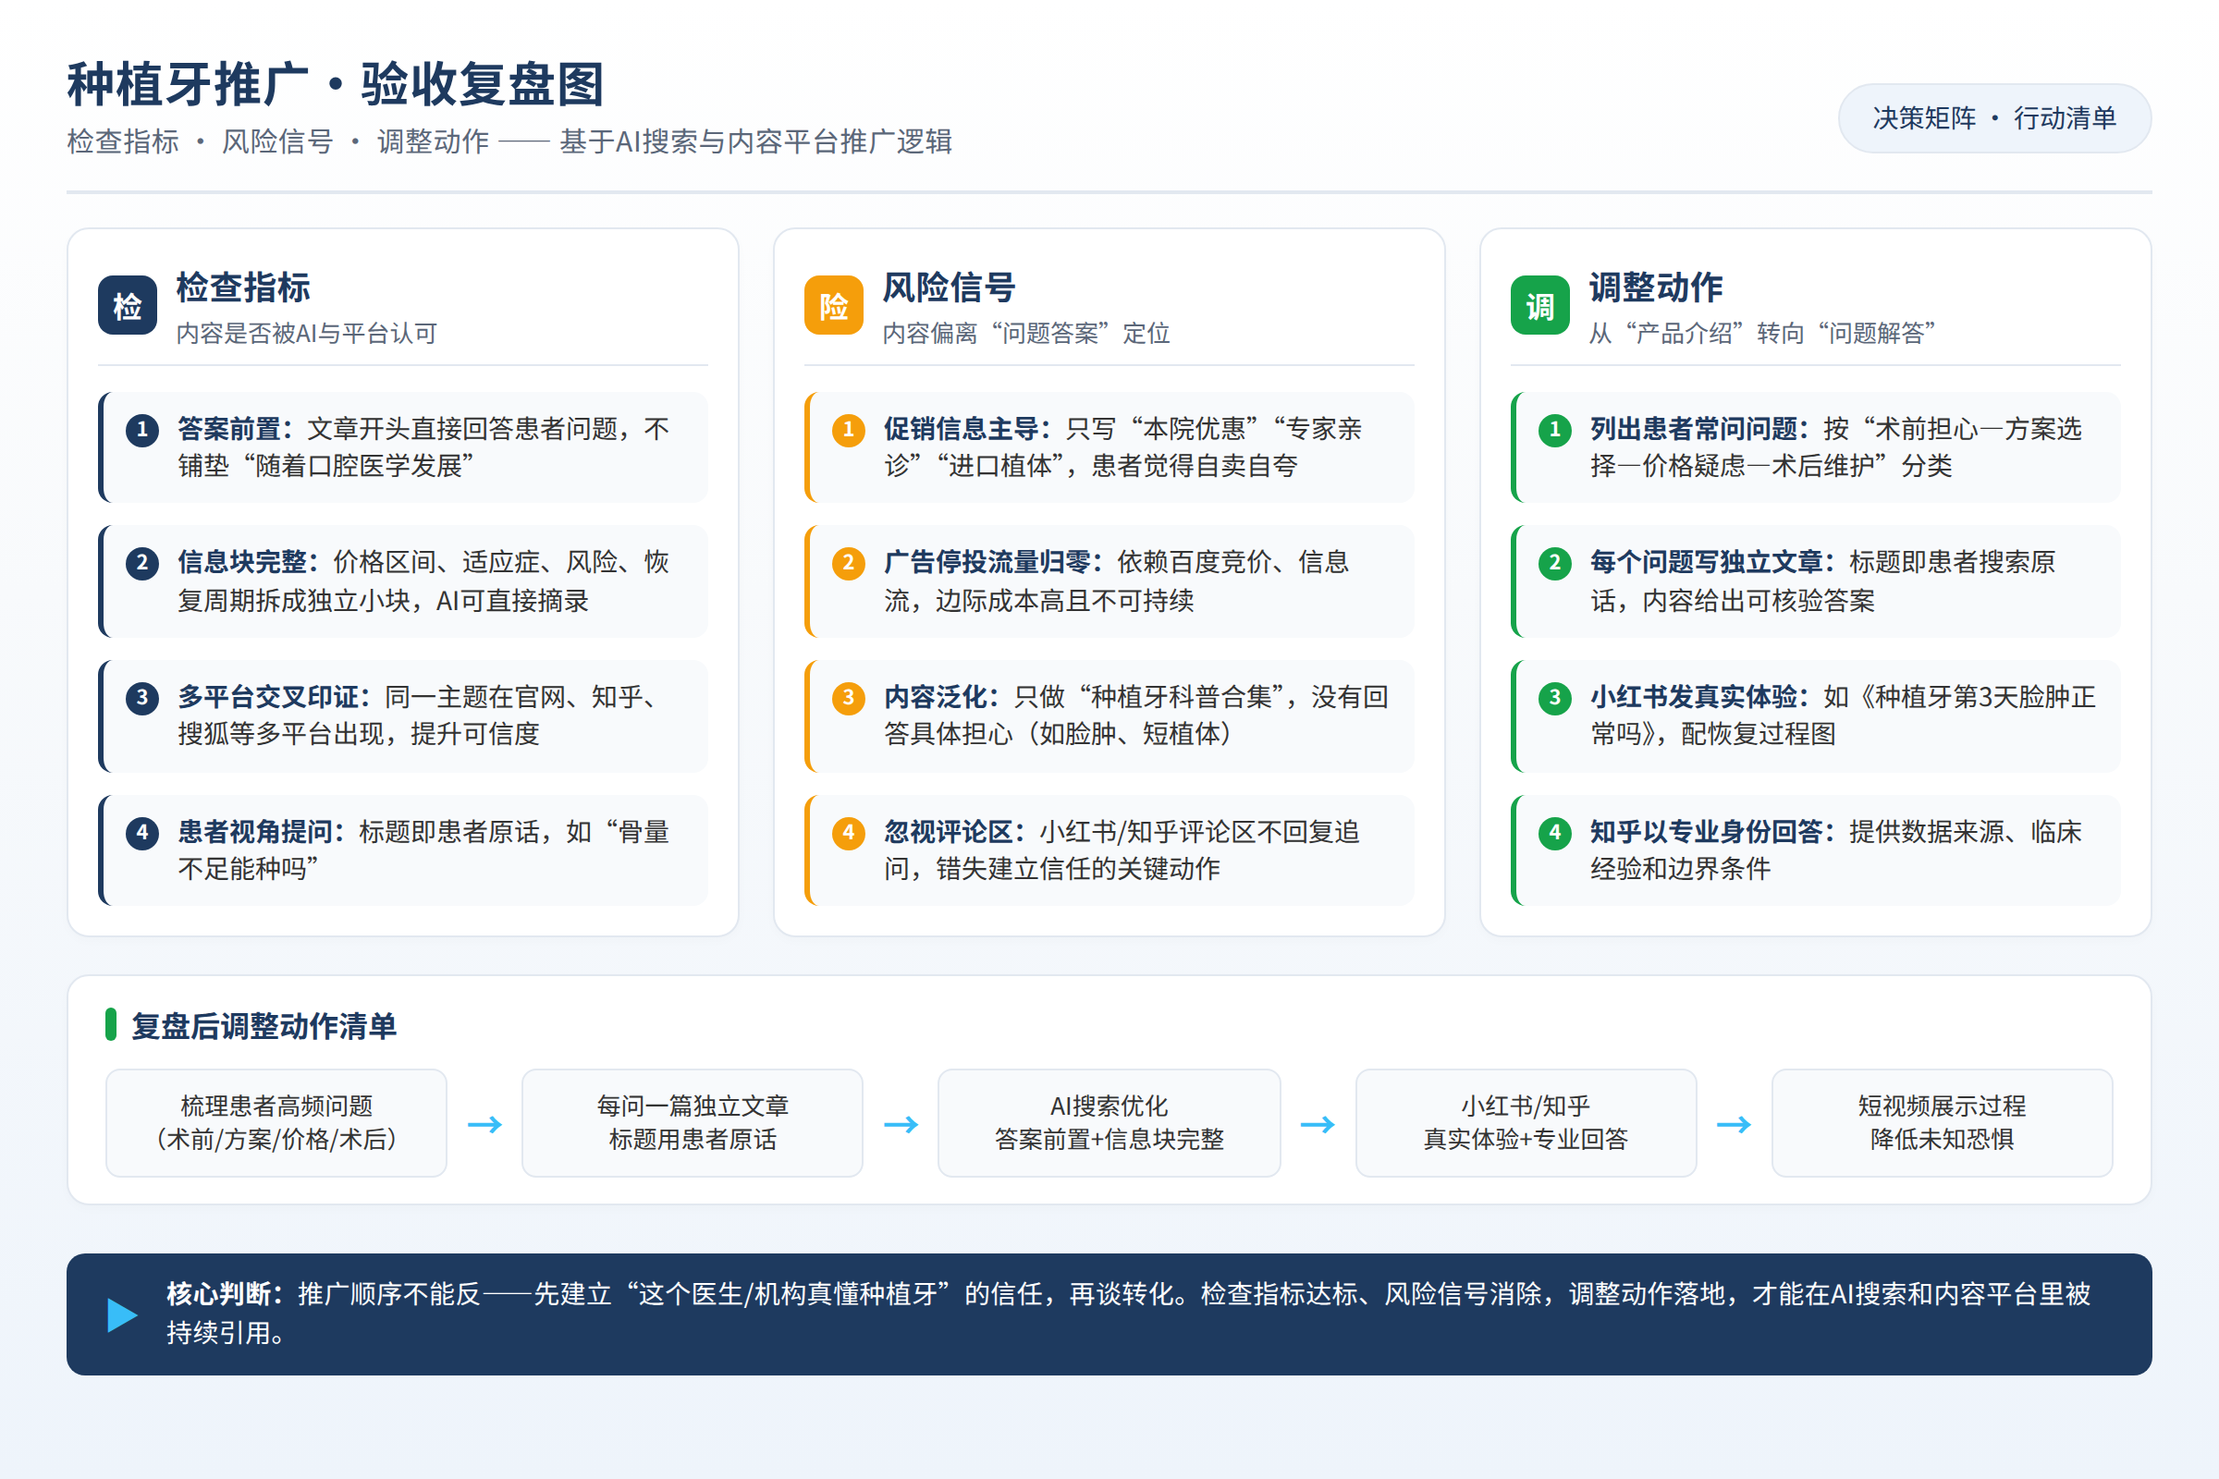Click the 小红书/知乎 step box
The width and height of the screenshot is (2219, 1479).
click(1526, 1122)
